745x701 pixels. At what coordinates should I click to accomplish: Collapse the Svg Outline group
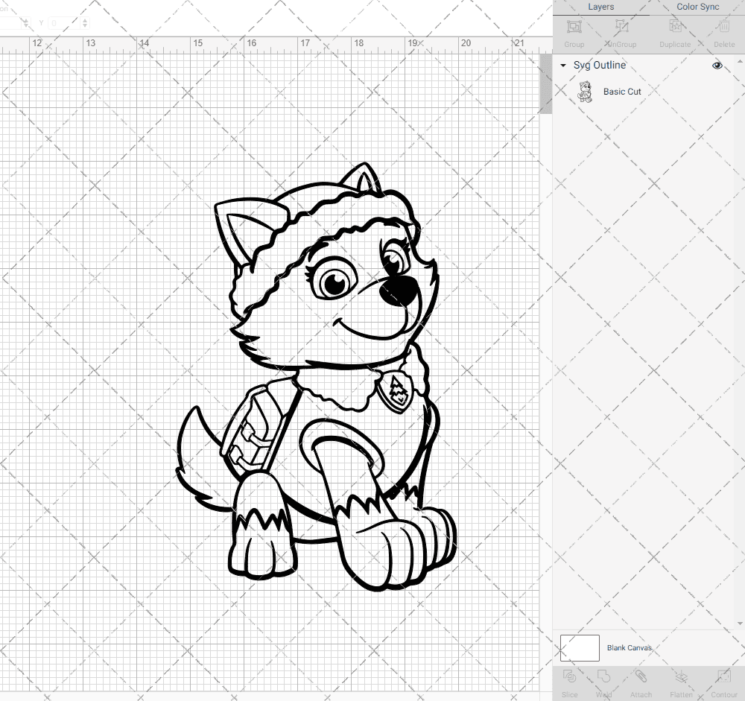[563, 66]
